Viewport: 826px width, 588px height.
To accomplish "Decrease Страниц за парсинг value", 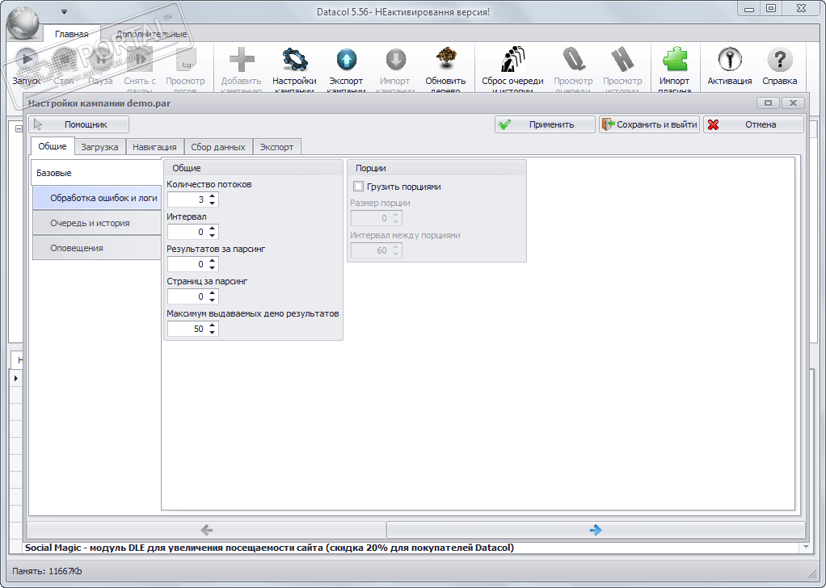I will pyautogui.click(x=213, y=300).
